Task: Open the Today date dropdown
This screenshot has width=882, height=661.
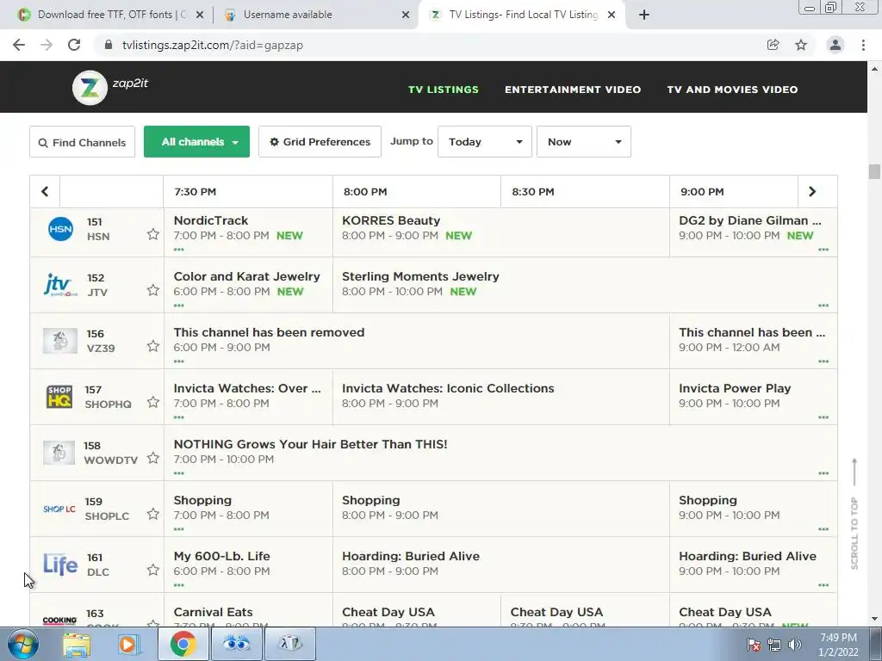Action: [485, 142]
